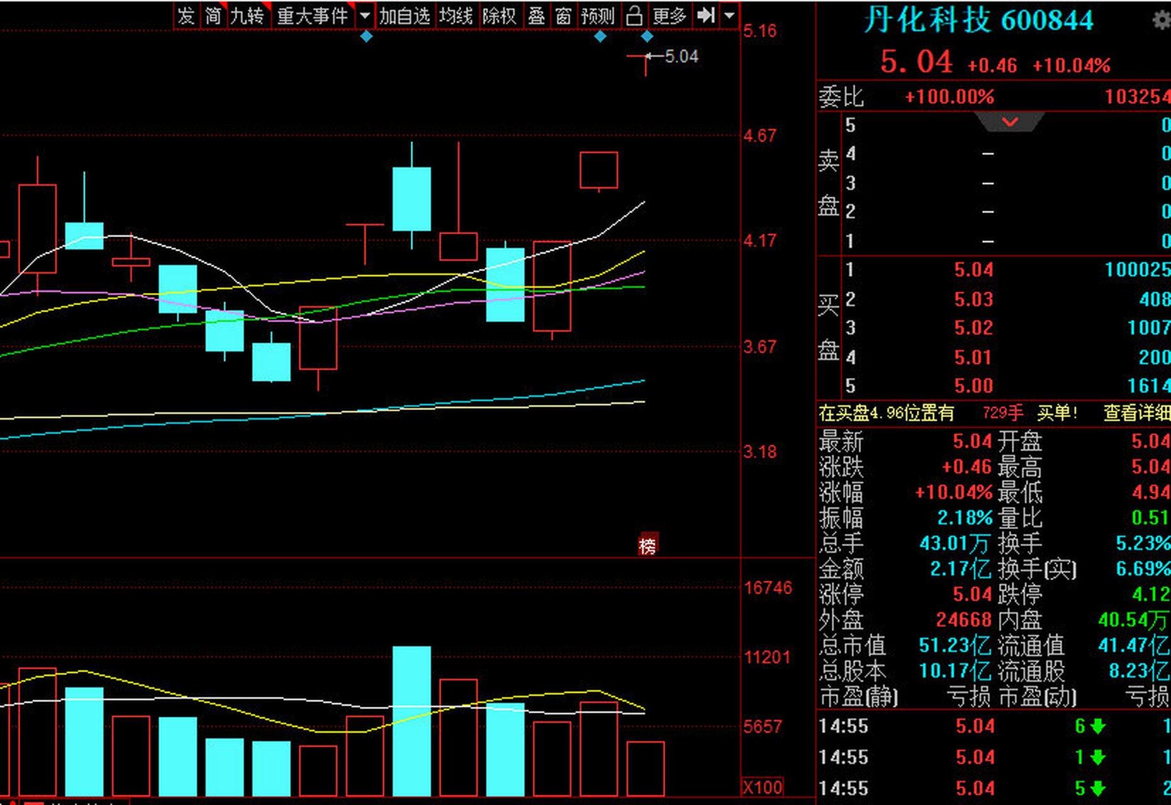Click the 榜 badge on the chart

point(647,545)
